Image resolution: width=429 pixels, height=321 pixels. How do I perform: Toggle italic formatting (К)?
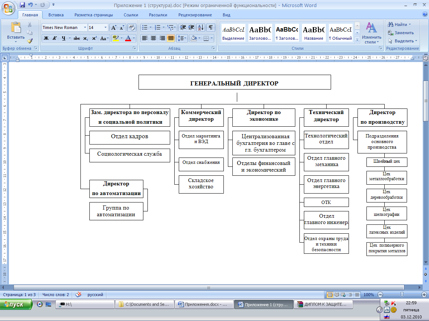click(54, 38)
